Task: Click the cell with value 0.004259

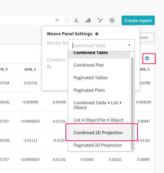Action: click(144, 102)
